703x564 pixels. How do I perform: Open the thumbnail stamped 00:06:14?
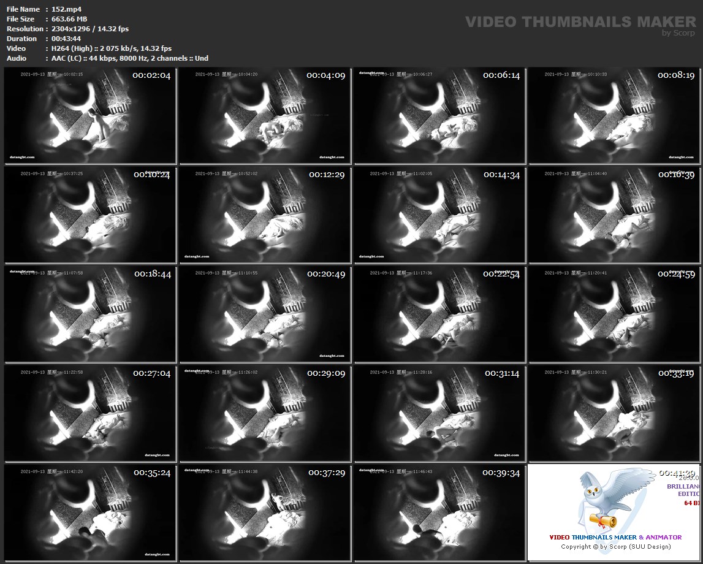point(440,116)
